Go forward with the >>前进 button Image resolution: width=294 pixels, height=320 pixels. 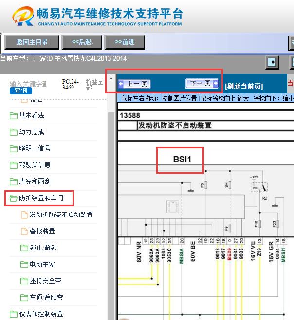125,42
